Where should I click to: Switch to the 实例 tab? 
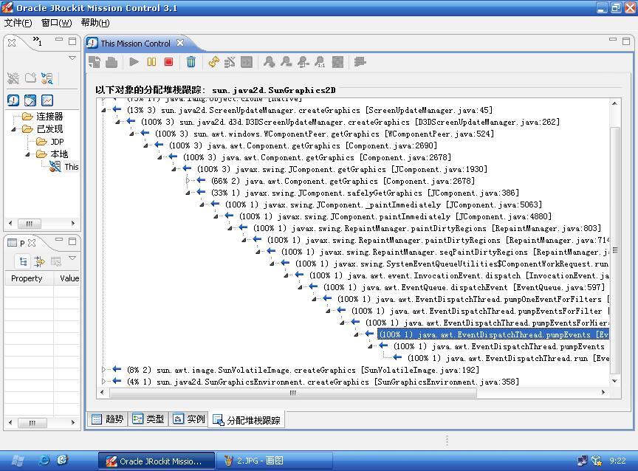(189, 419)
